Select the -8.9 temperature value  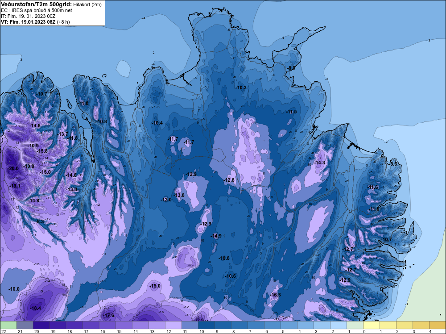click(x=291, y=68)
